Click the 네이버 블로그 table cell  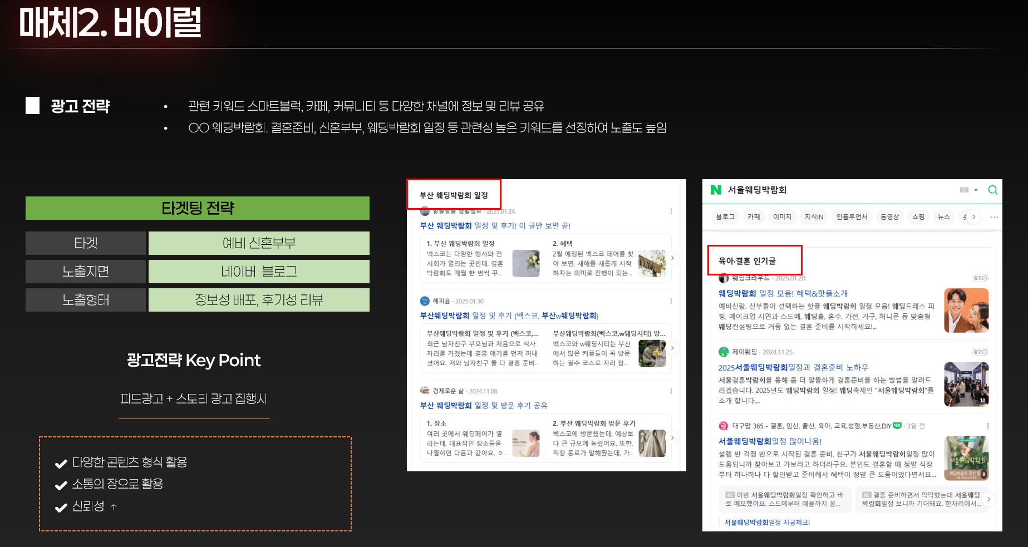(x=259, y=272)
